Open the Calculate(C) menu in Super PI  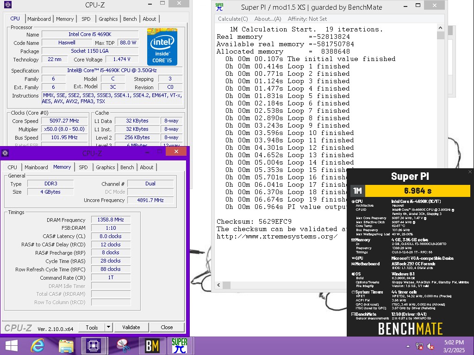(233, 18)
